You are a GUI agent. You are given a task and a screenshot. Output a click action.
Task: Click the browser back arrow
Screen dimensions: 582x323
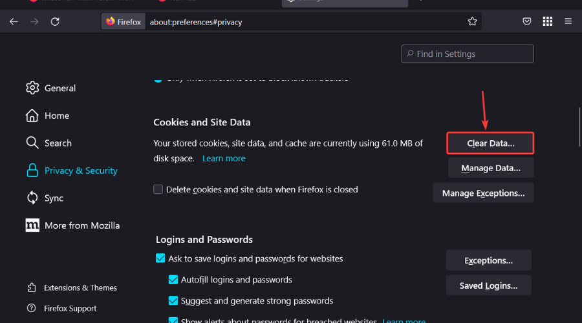[x=14, y=21]
